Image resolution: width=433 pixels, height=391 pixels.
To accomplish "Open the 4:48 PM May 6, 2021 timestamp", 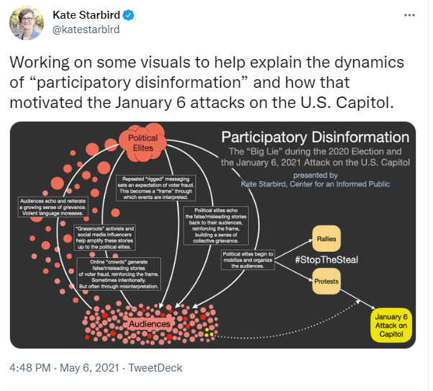I will (x=64, y=368).
